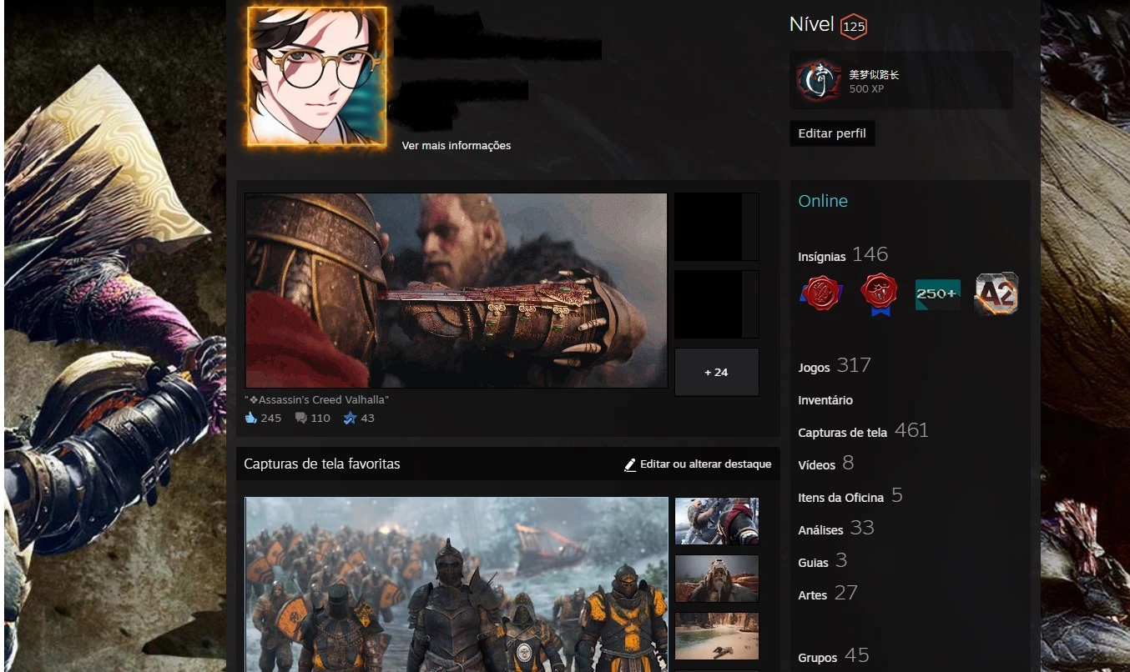This screenshot has width=1130, height=672.
Task: Open the 500 XP featured badge icon
Action: (818, 81)
